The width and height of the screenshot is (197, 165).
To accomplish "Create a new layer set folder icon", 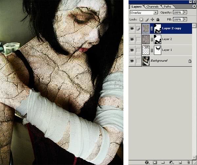I will click(163, 162).
